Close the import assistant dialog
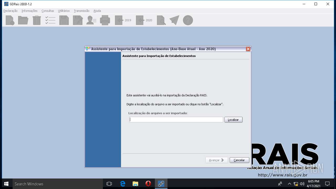Viewport: 336px width, 189px height. click(248, 49)
